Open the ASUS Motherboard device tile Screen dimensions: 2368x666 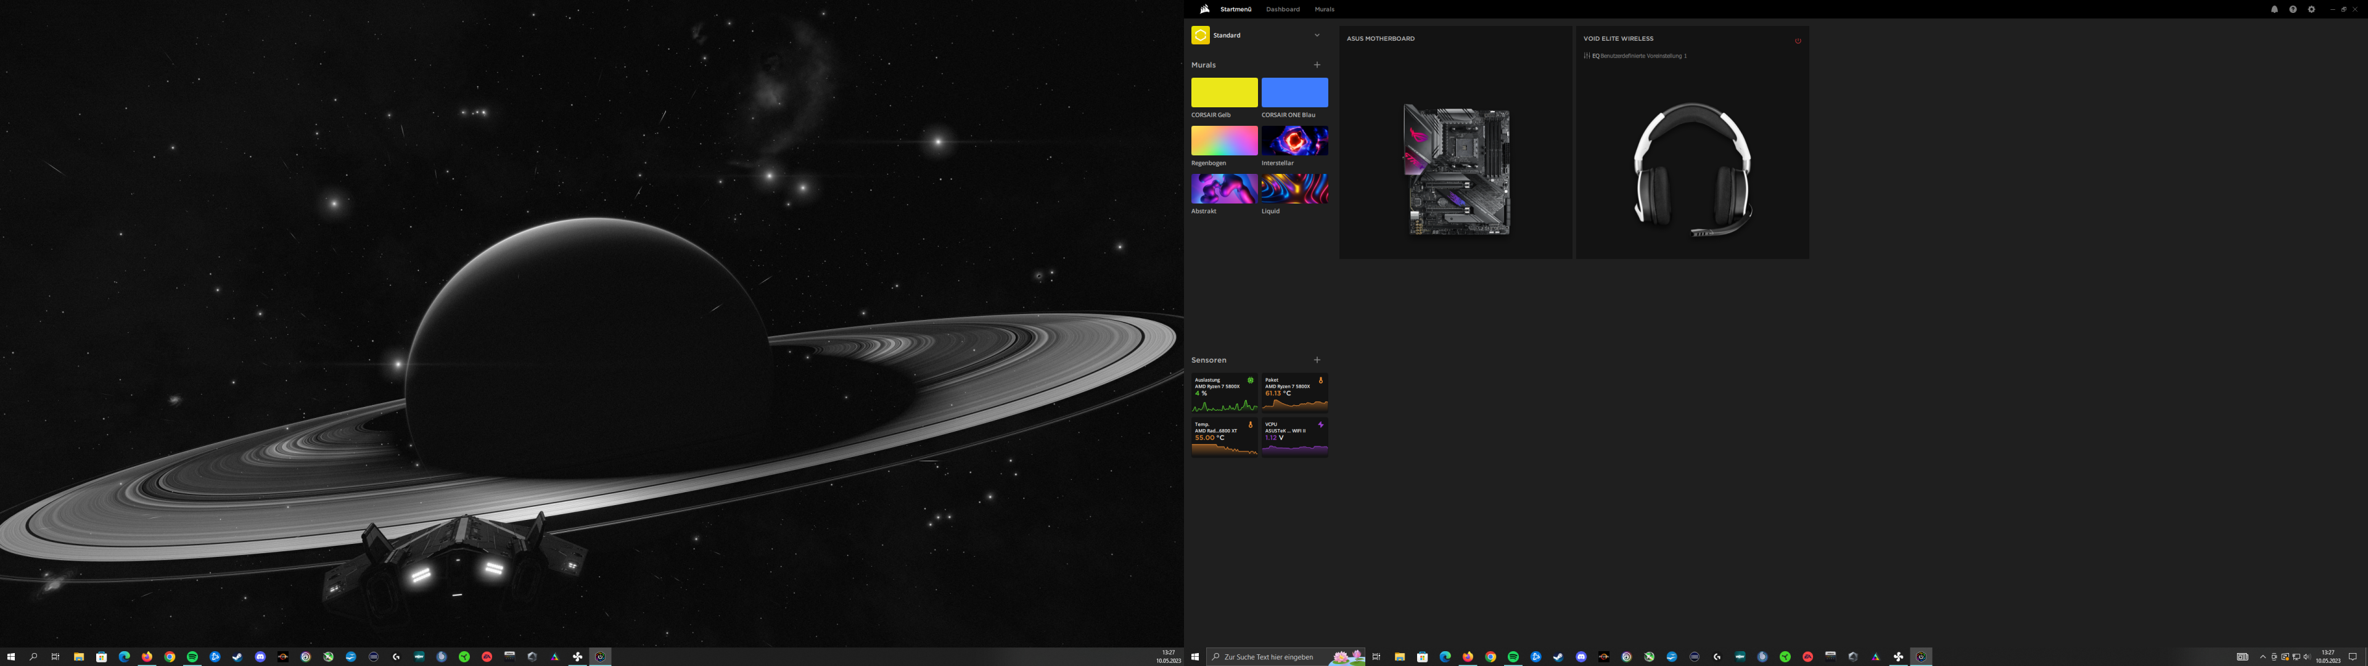(1455, 170)
